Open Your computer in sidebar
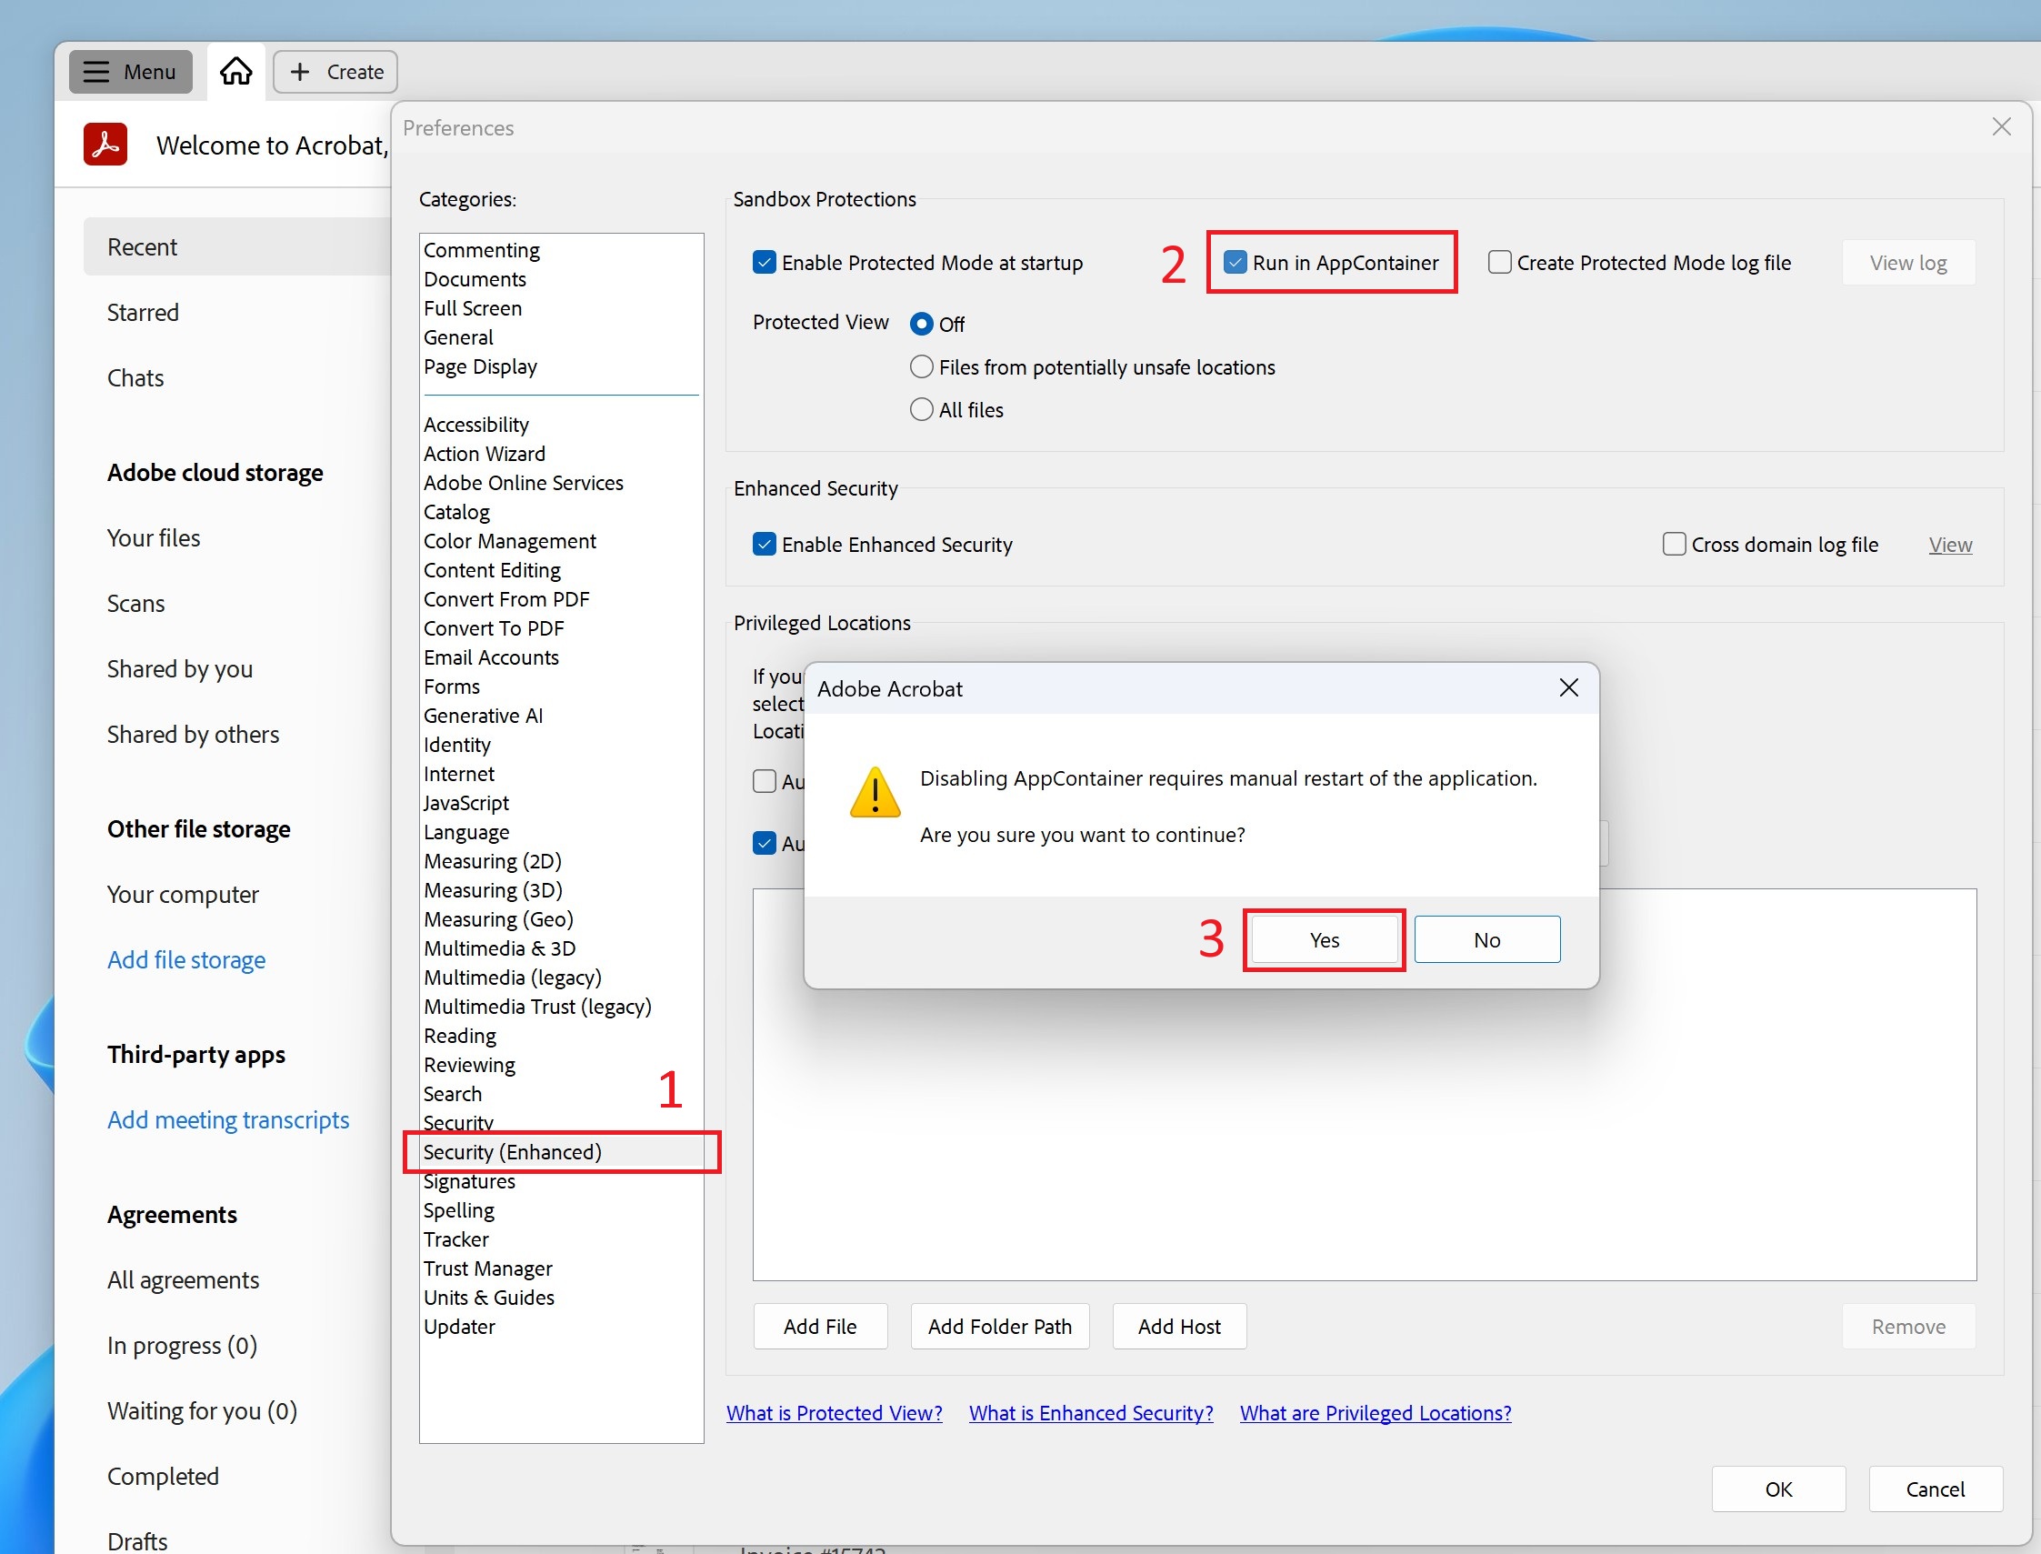The height and width of the screenshot is (1554, 2041). pyautogui.click(x=183, y=895)
